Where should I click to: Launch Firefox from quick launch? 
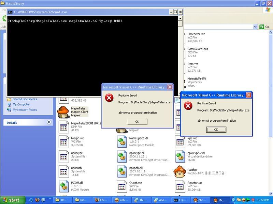coord(37,200)
